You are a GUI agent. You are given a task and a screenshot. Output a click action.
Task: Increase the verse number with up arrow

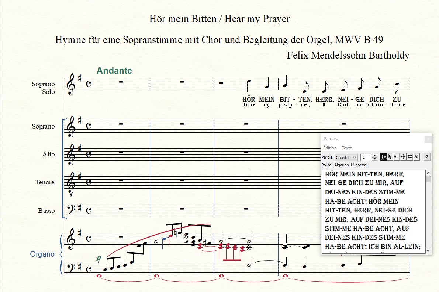(375, 155)
